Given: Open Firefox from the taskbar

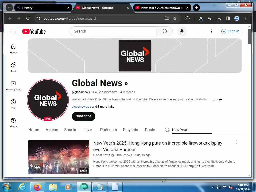Looking at the screenshot, I should click(x=37, y=187).
